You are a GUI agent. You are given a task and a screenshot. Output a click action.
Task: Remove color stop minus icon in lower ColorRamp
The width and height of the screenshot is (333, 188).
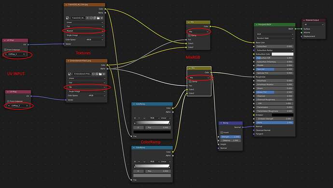pos(139,161)
